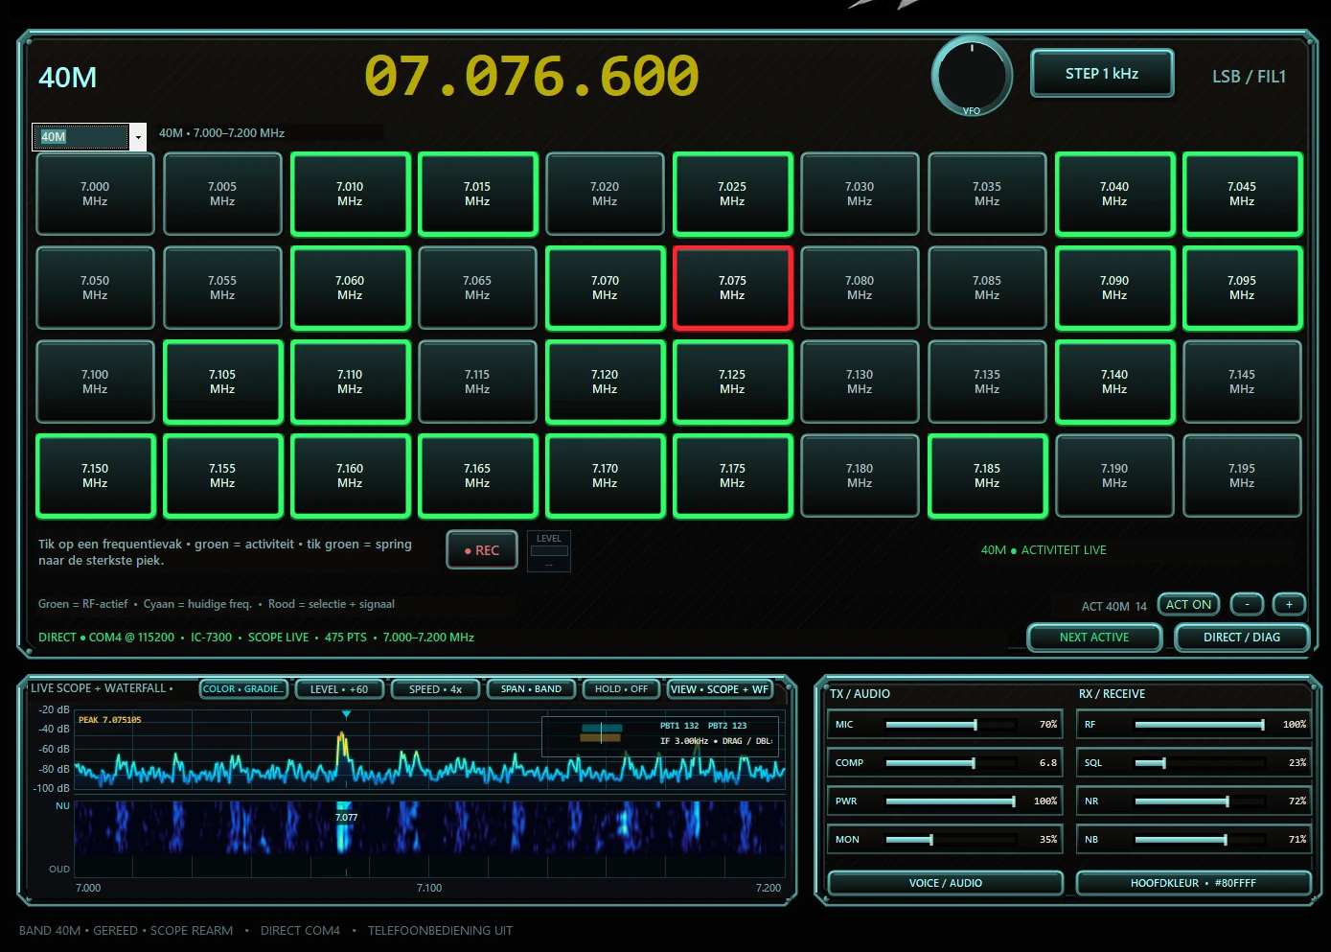
Task: Click the LEVEL meter box
Action: (x=549, y=551)
